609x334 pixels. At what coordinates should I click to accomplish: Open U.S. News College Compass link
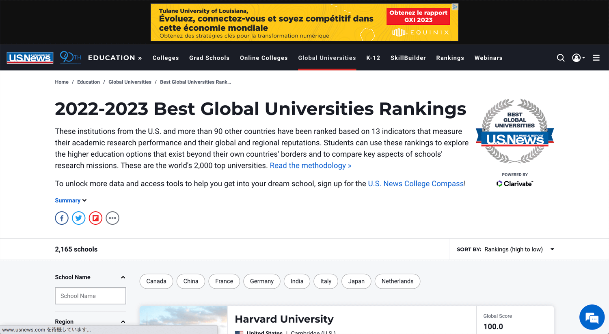416,184
